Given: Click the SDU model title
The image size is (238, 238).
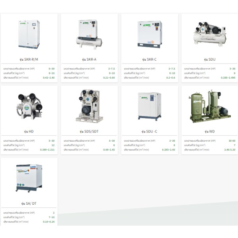Looking at the screenshot, I should [x=209, y=59].
